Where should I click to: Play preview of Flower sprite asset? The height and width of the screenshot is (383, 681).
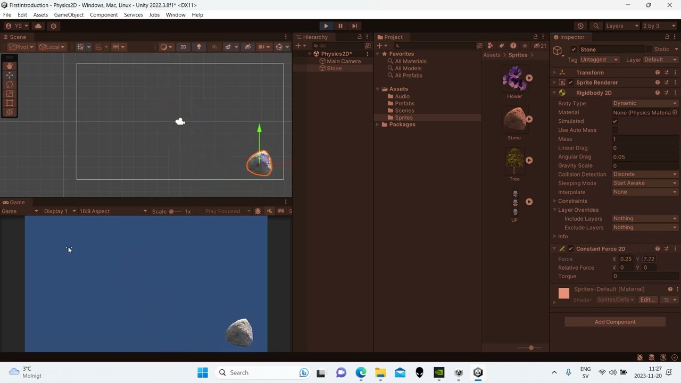click(x=529, y=78)
